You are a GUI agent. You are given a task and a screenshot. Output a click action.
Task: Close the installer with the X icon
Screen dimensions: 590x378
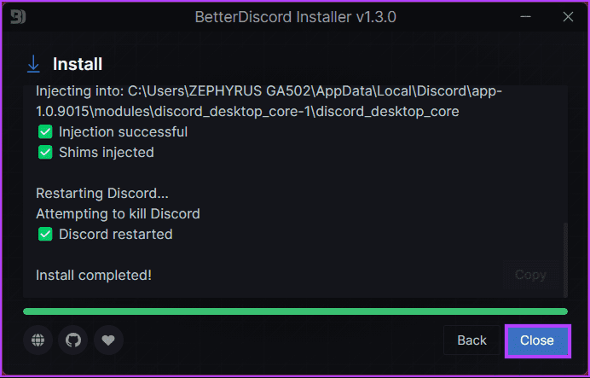(568, 17)
